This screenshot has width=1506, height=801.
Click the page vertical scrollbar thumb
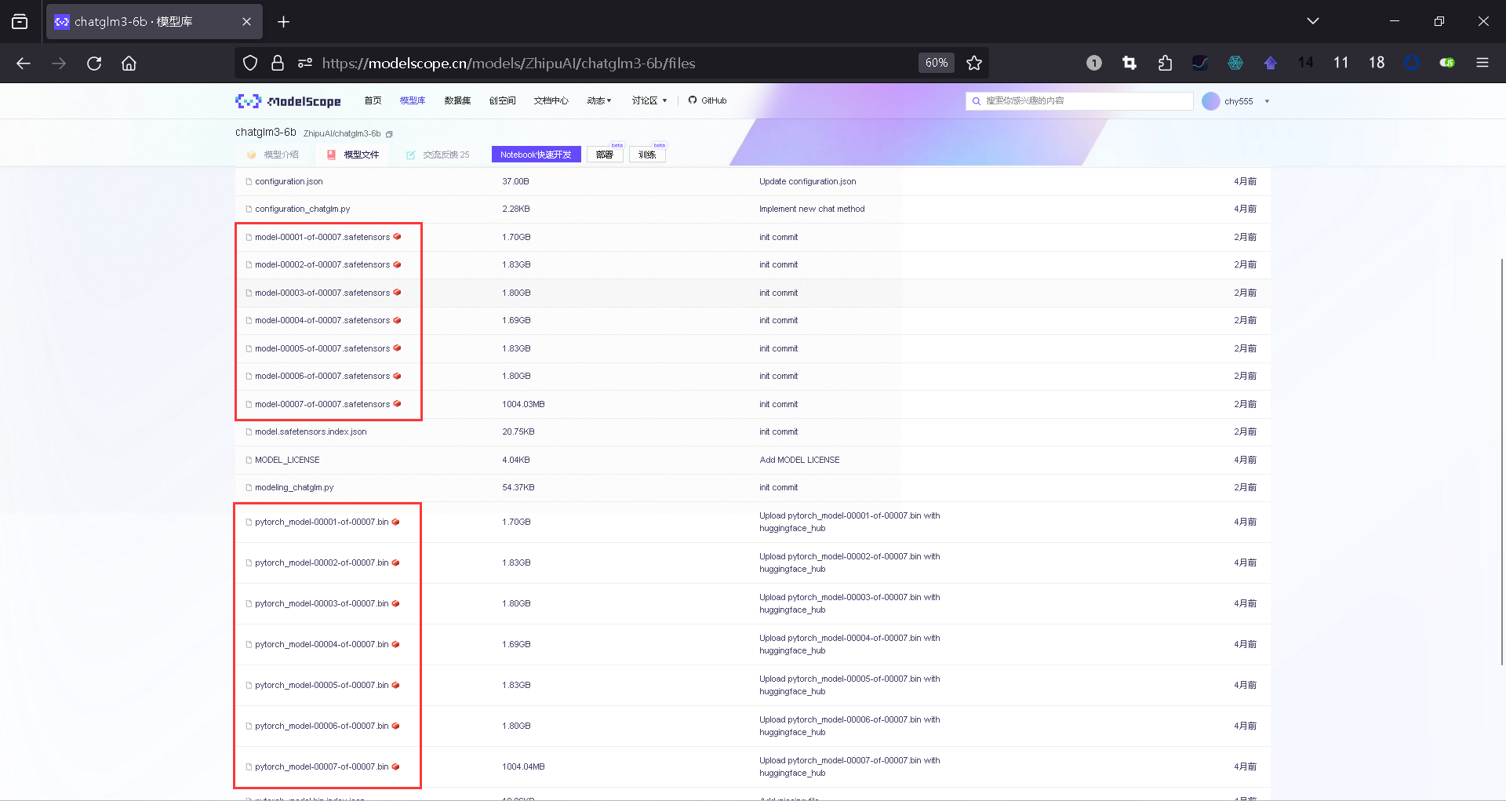pyautogui.click(x=1502, y=463)
